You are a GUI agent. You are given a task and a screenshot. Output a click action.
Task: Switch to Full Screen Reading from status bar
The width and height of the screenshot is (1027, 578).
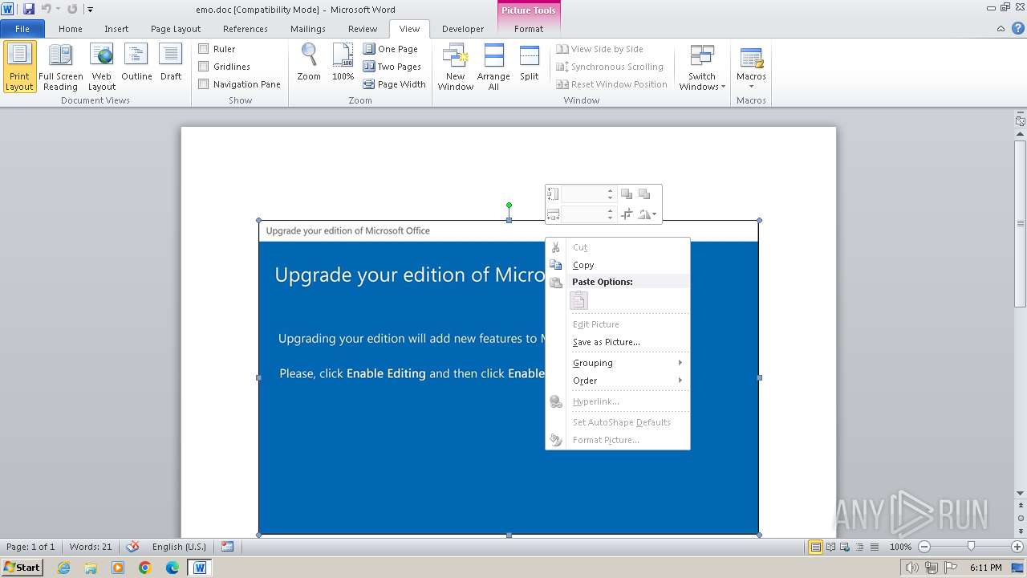pyautogui.click(x=830, y=547)
